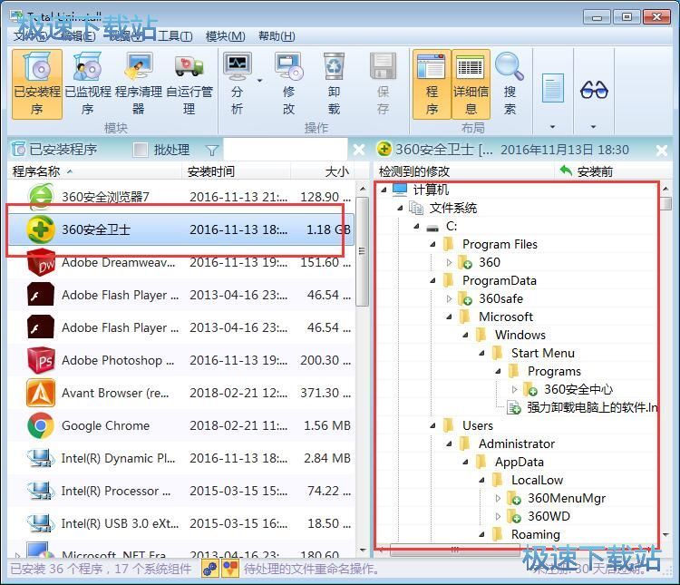Image resolution: width=680 pixels, height=585 pixels.
Task: Expand the 360MenuMgr folder node
Action: point(499,498)
